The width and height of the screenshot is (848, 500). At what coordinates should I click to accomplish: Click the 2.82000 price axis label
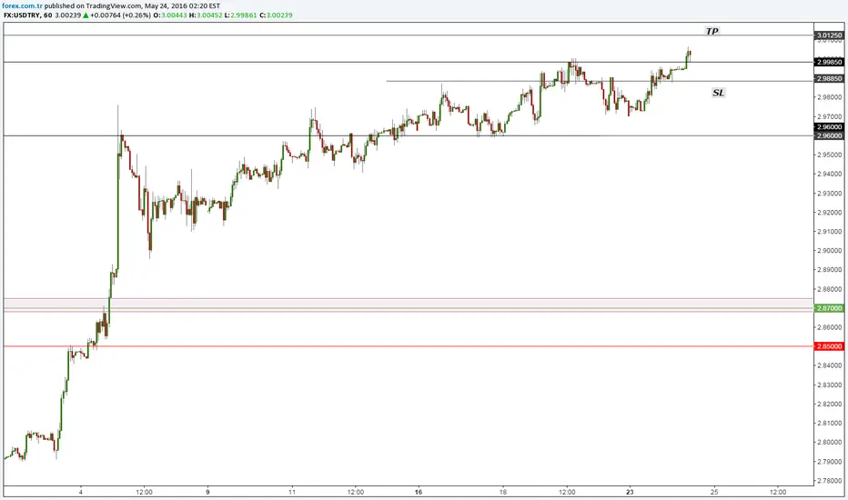829,404
